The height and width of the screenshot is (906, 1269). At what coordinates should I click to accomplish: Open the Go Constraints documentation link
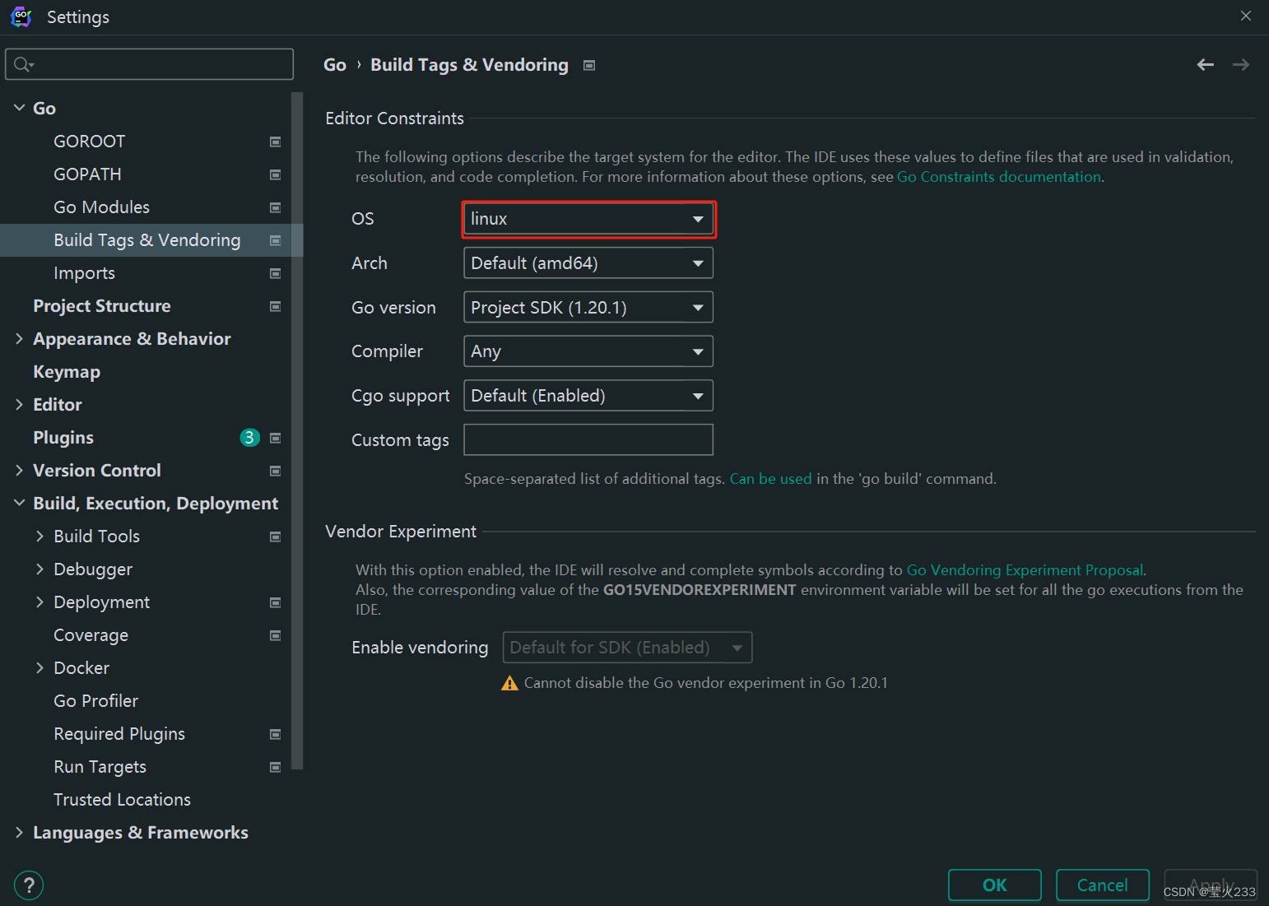pyautogui.click(x=998, y=177)
